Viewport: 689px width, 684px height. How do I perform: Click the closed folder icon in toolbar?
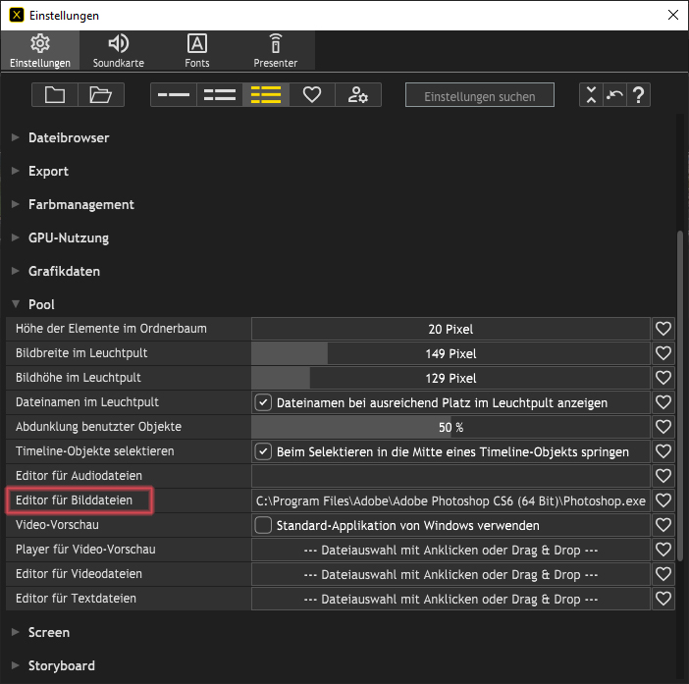click(x=55, y=95)
